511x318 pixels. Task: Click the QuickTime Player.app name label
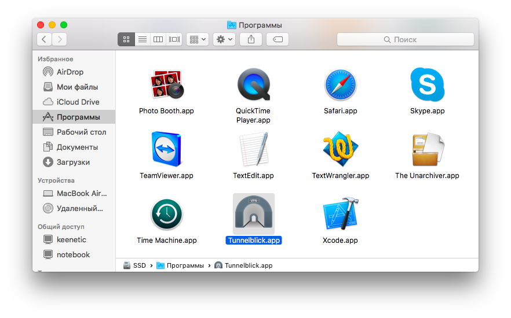253,116
